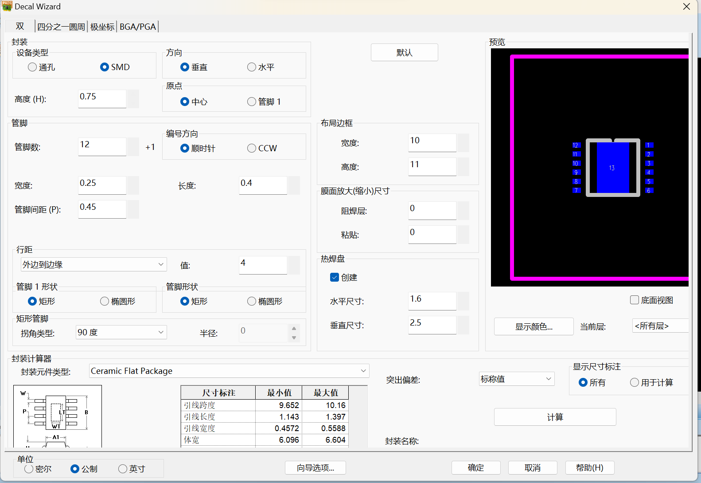Click the 显示颜色... button

tap(534, 327)
